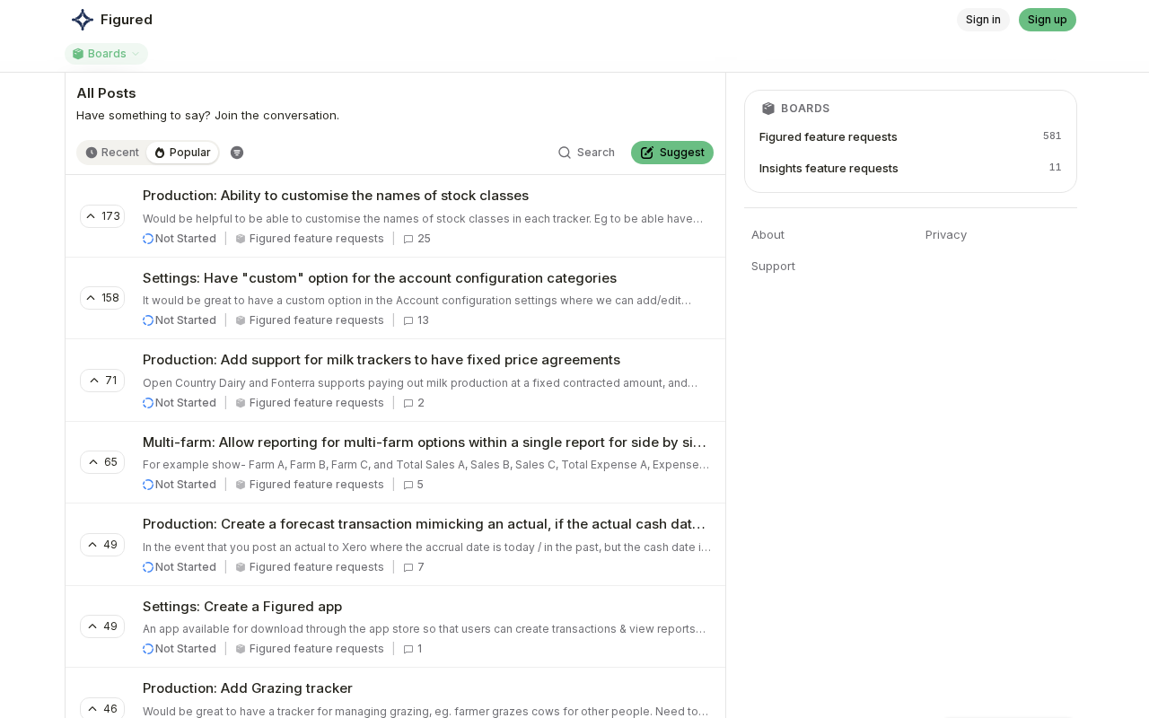Open 13 comments on account configuration post
This screenshot has width=1149, height=718.
tap(417, 320)
